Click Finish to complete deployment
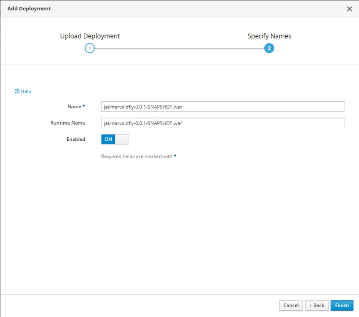359x317 pixels. 342,305
